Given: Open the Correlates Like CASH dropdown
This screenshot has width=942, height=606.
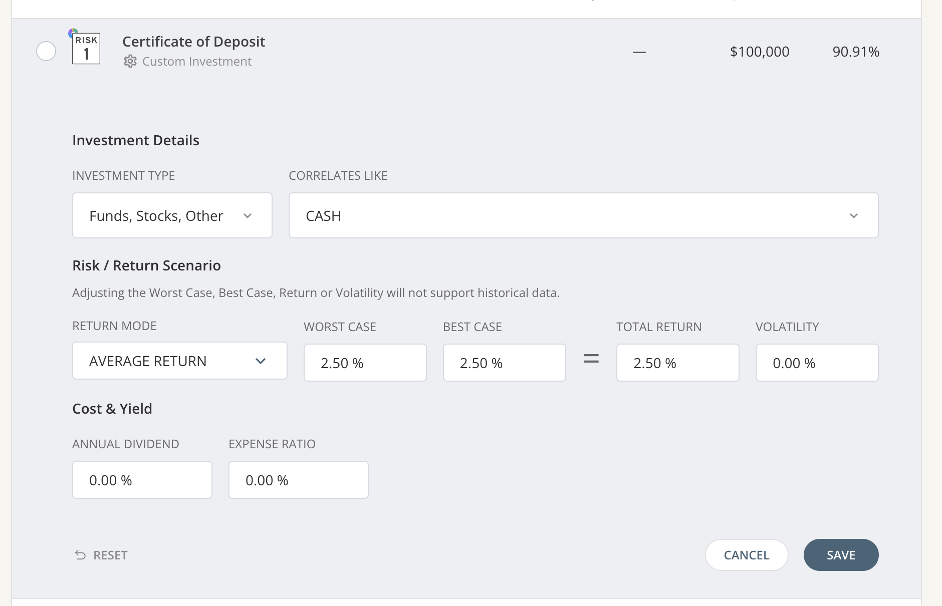Looking at the screenshot, I should (x=584, y=215).
